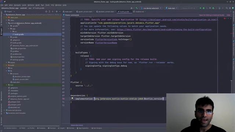Expand the test folder in the project tree

coord(7,85)
